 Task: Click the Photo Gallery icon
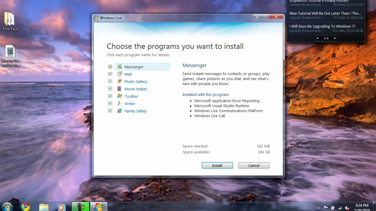point(120,81)
